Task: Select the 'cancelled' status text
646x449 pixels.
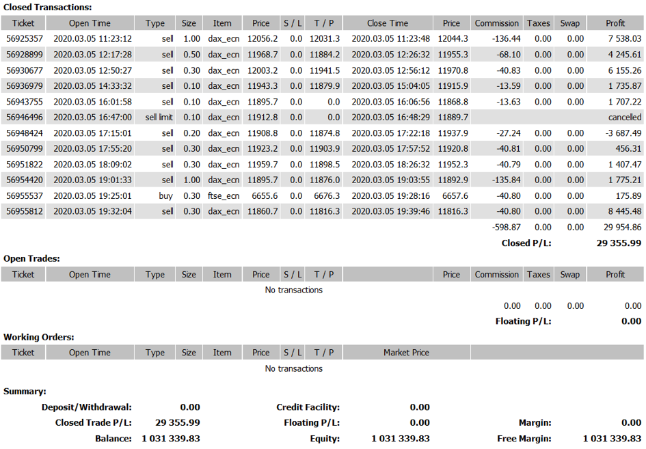Action: 625,118
